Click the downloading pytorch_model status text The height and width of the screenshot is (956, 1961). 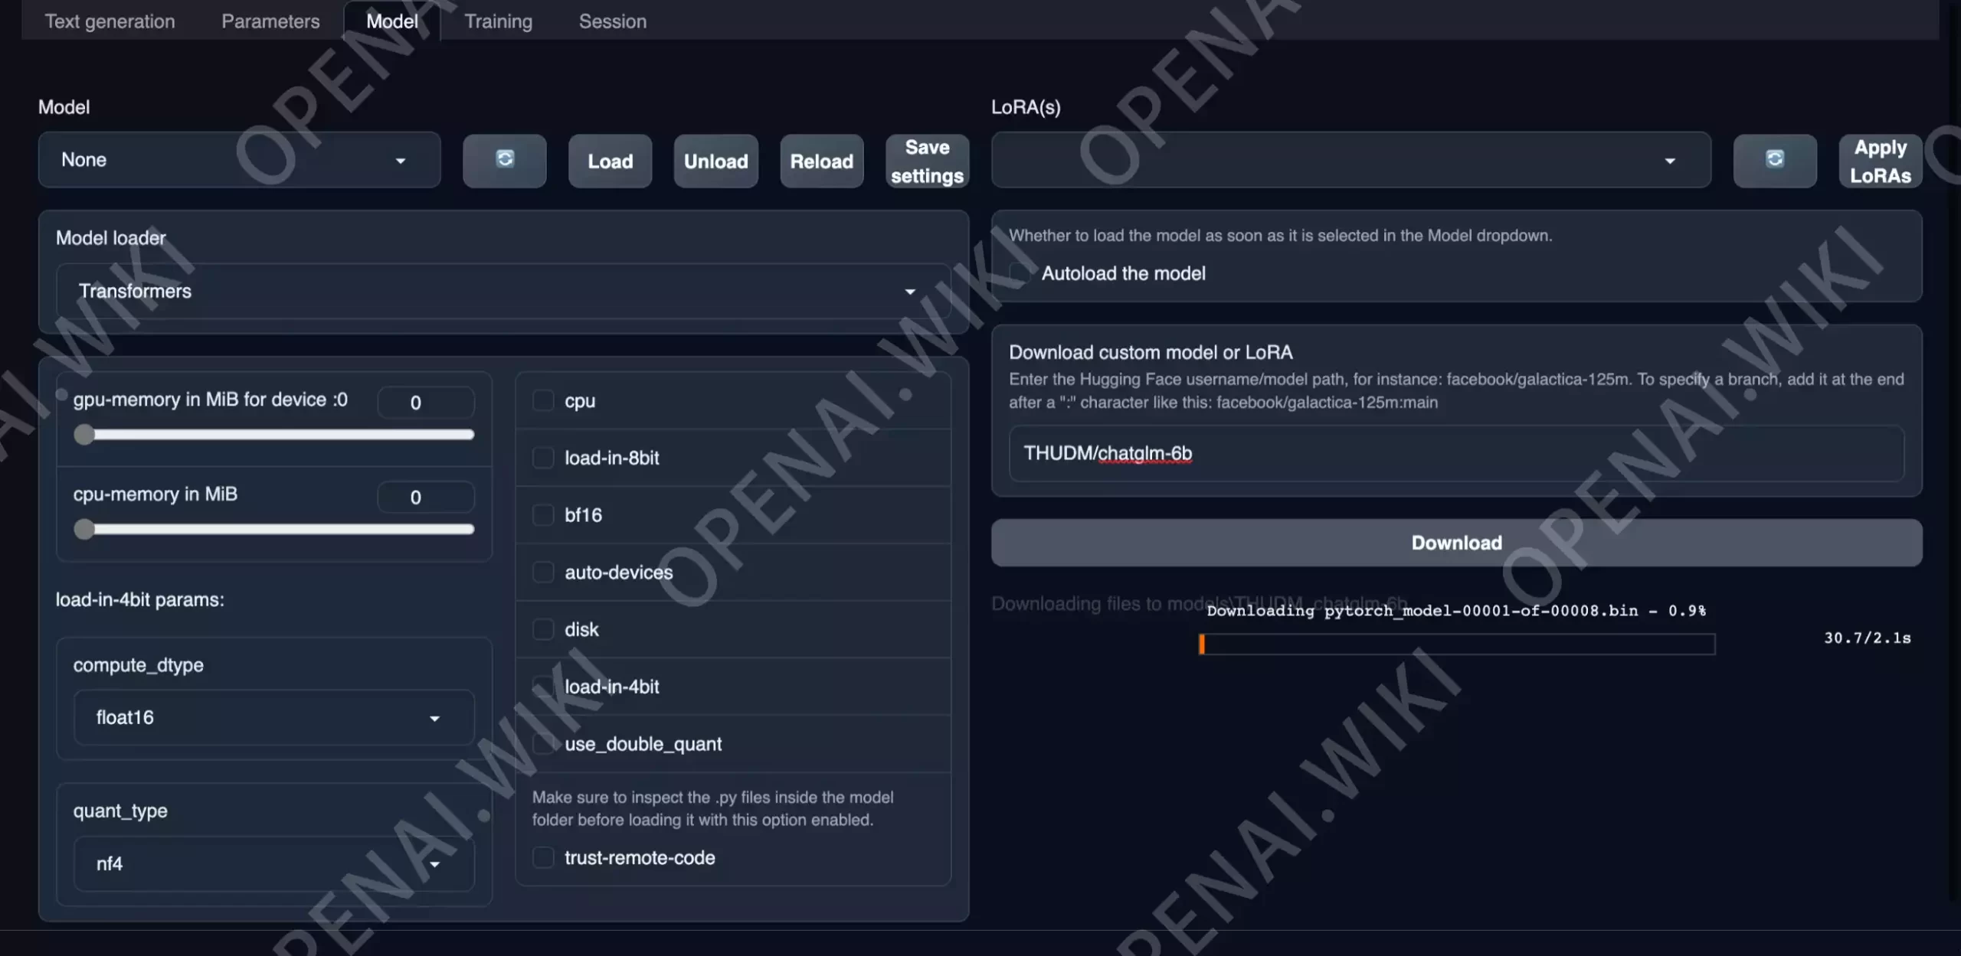pos(1456,611)
